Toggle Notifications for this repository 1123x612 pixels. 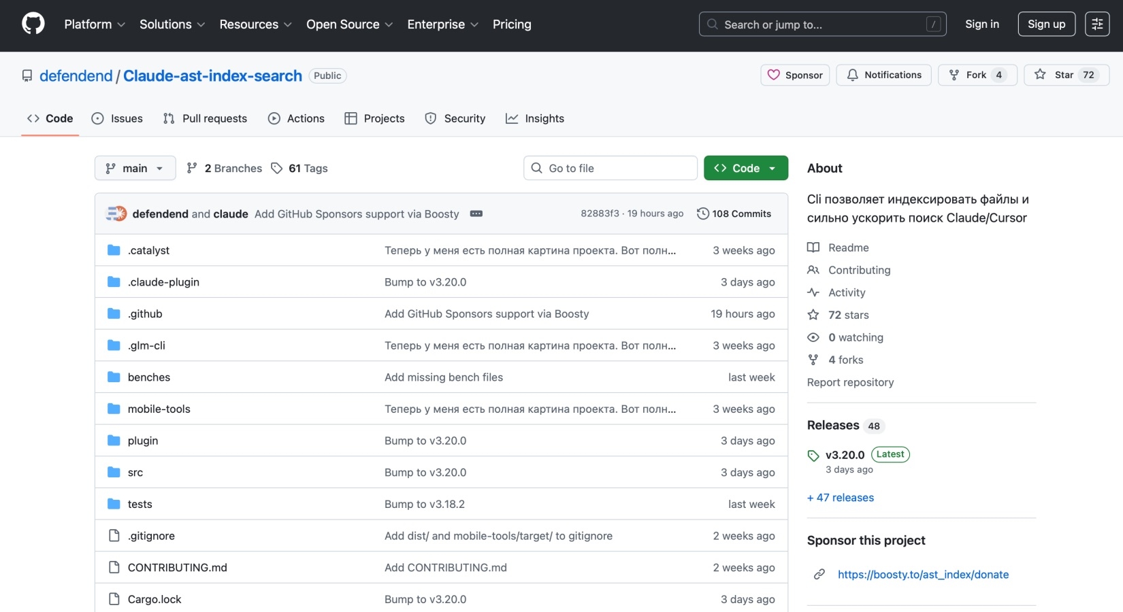tap(883, 75)
